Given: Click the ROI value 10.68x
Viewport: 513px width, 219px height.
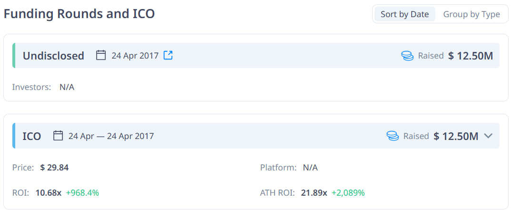Looking at the screenshot, I should (49, 193).
